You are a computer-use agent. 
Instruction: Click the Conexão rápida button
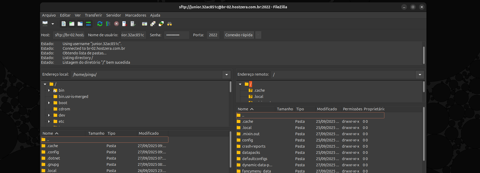point(239,35)
